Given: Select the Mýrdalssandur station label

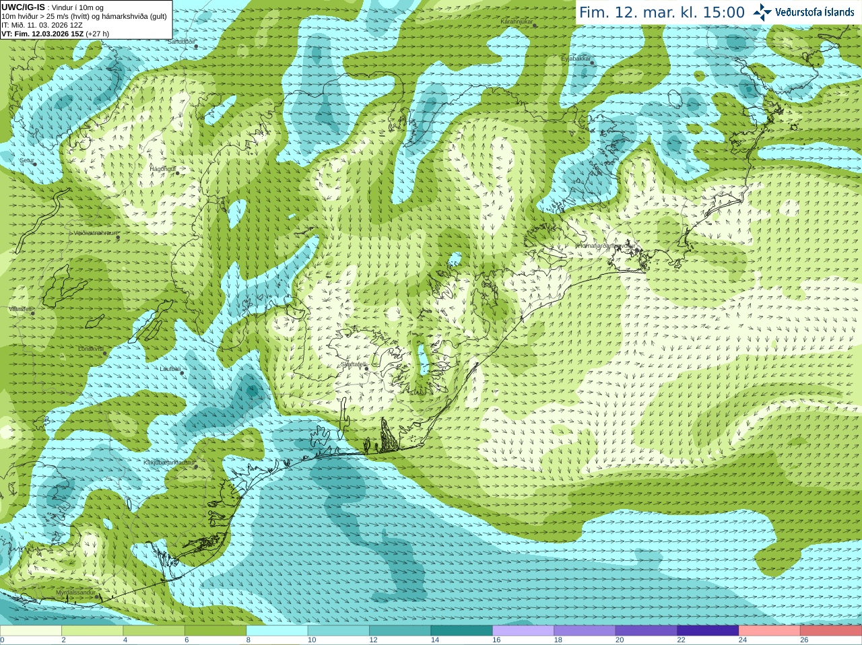Looking at the screenshot, I should tap(76, 592).
